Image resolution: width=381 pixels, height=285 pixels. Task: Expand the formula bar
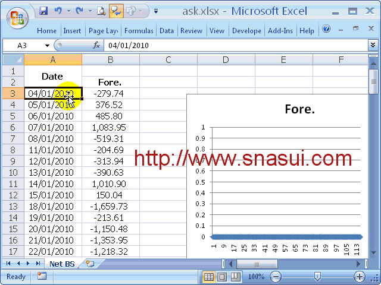373,45
